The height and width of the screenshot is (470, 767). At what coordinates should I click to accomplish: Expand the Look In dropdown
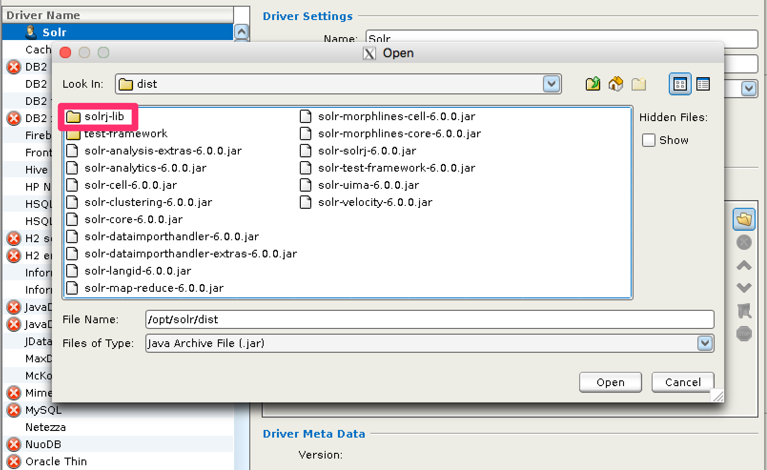(552, 84)
